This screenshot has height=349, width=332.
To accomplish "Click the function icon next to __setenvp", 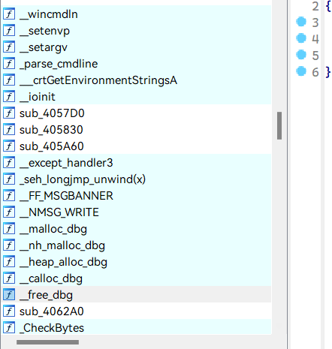I will point(9,31).
